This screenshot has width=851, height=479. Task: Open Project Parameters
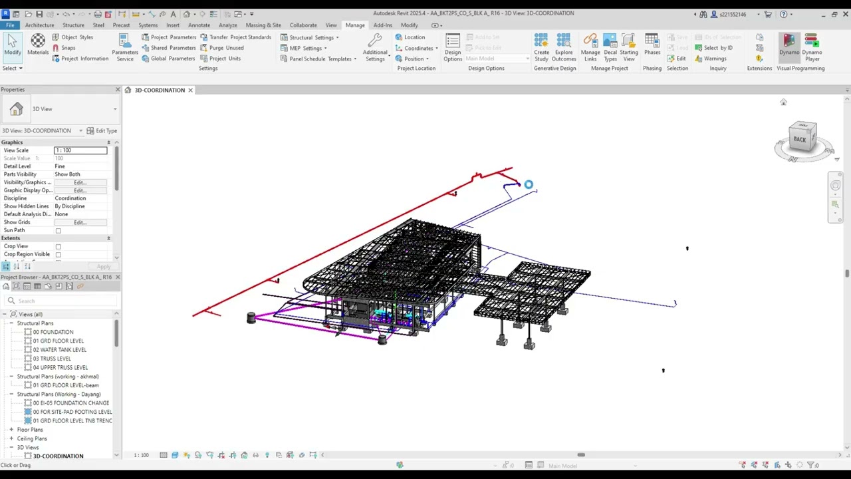pos(169,37)
